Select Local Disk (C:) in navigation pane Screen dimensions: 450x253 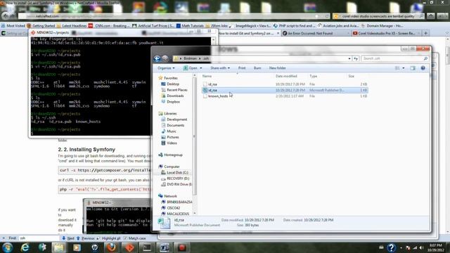[x=177, y=173]
